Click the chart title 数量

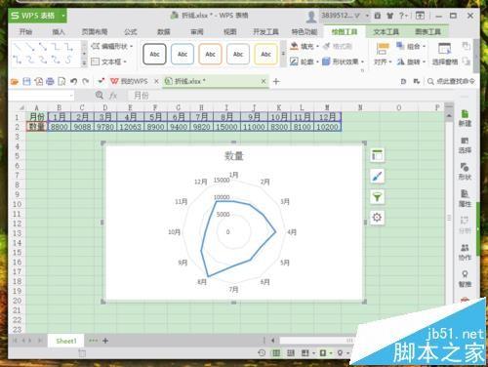(x=233, y=156)
